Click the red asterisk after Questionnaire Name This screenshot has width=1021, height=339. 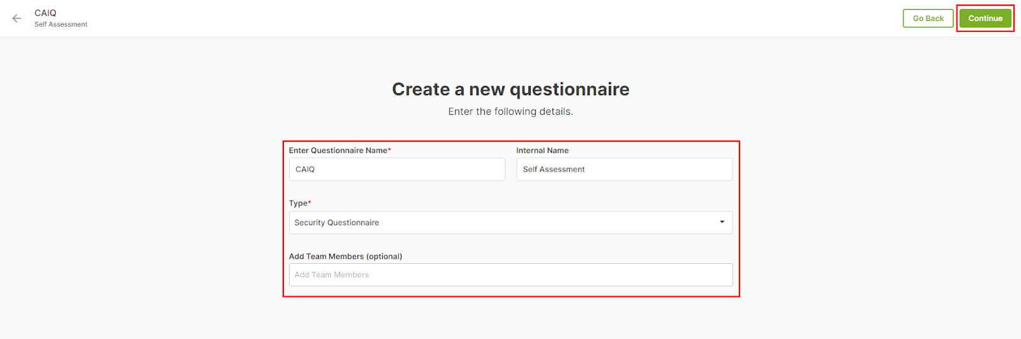click(x=389, y=150)
